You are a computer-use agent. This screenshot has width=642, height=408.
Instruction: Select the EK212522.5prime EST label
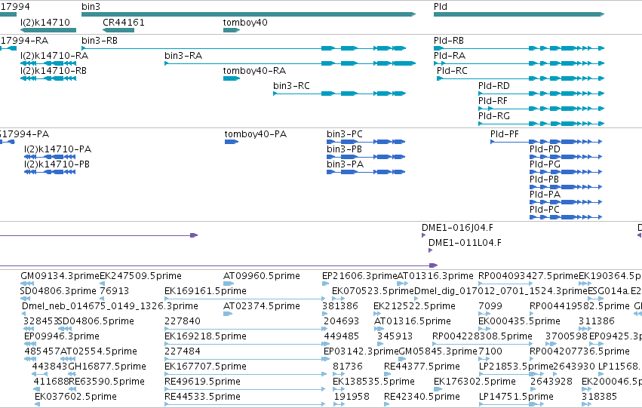(x=414, y=306)
